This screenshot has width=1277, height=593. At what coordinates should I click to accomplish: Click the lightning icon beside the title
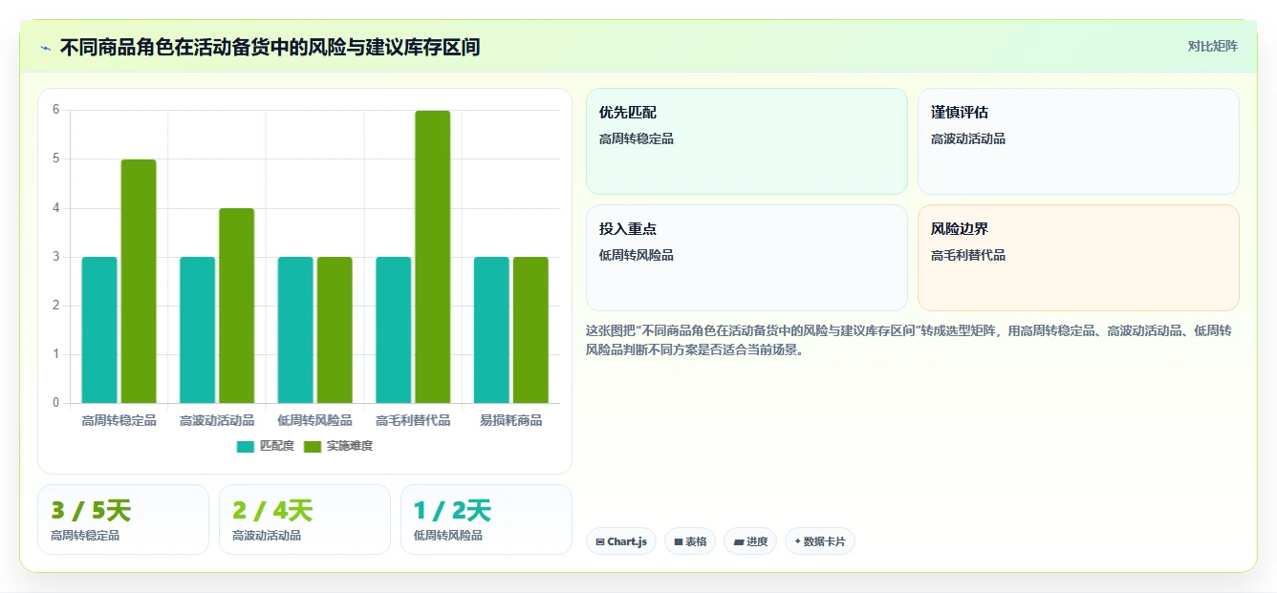pos(46,48)
